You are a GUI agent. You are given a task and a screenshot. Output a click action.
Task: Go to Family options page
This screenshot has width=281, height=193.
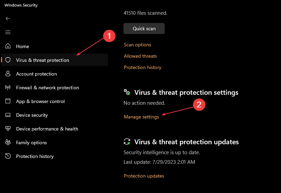click(x=32, y=143)
